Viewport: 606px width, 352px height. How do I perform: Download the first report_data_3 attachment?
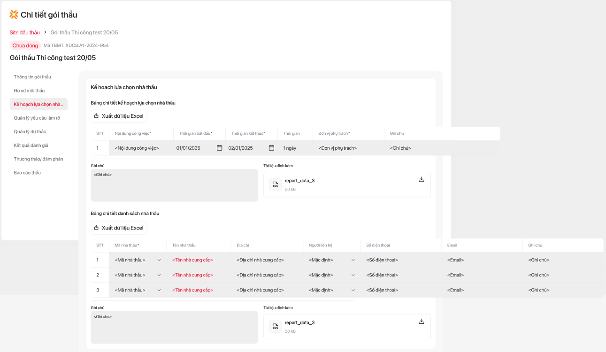(x=421, y=179)
